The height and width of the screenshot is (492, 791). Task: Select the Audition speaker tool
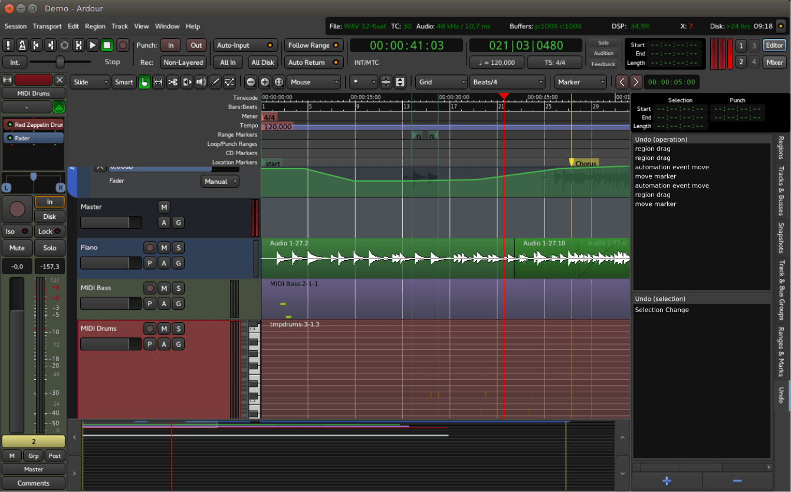(201, 82)
